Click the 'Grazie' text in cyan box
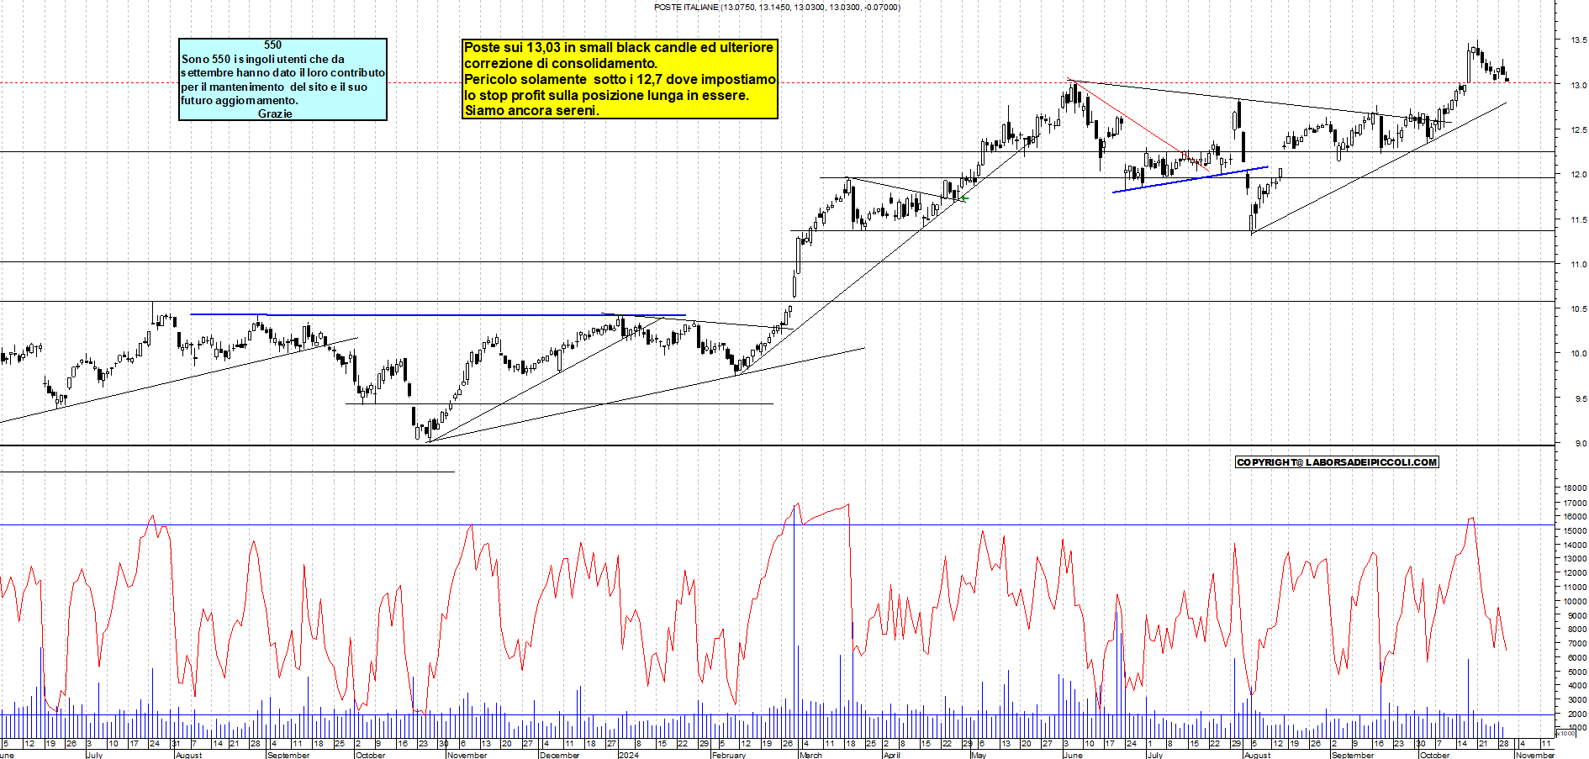Image resolution: width=1589 pixels, height=759 pixels. pos(275,113)
